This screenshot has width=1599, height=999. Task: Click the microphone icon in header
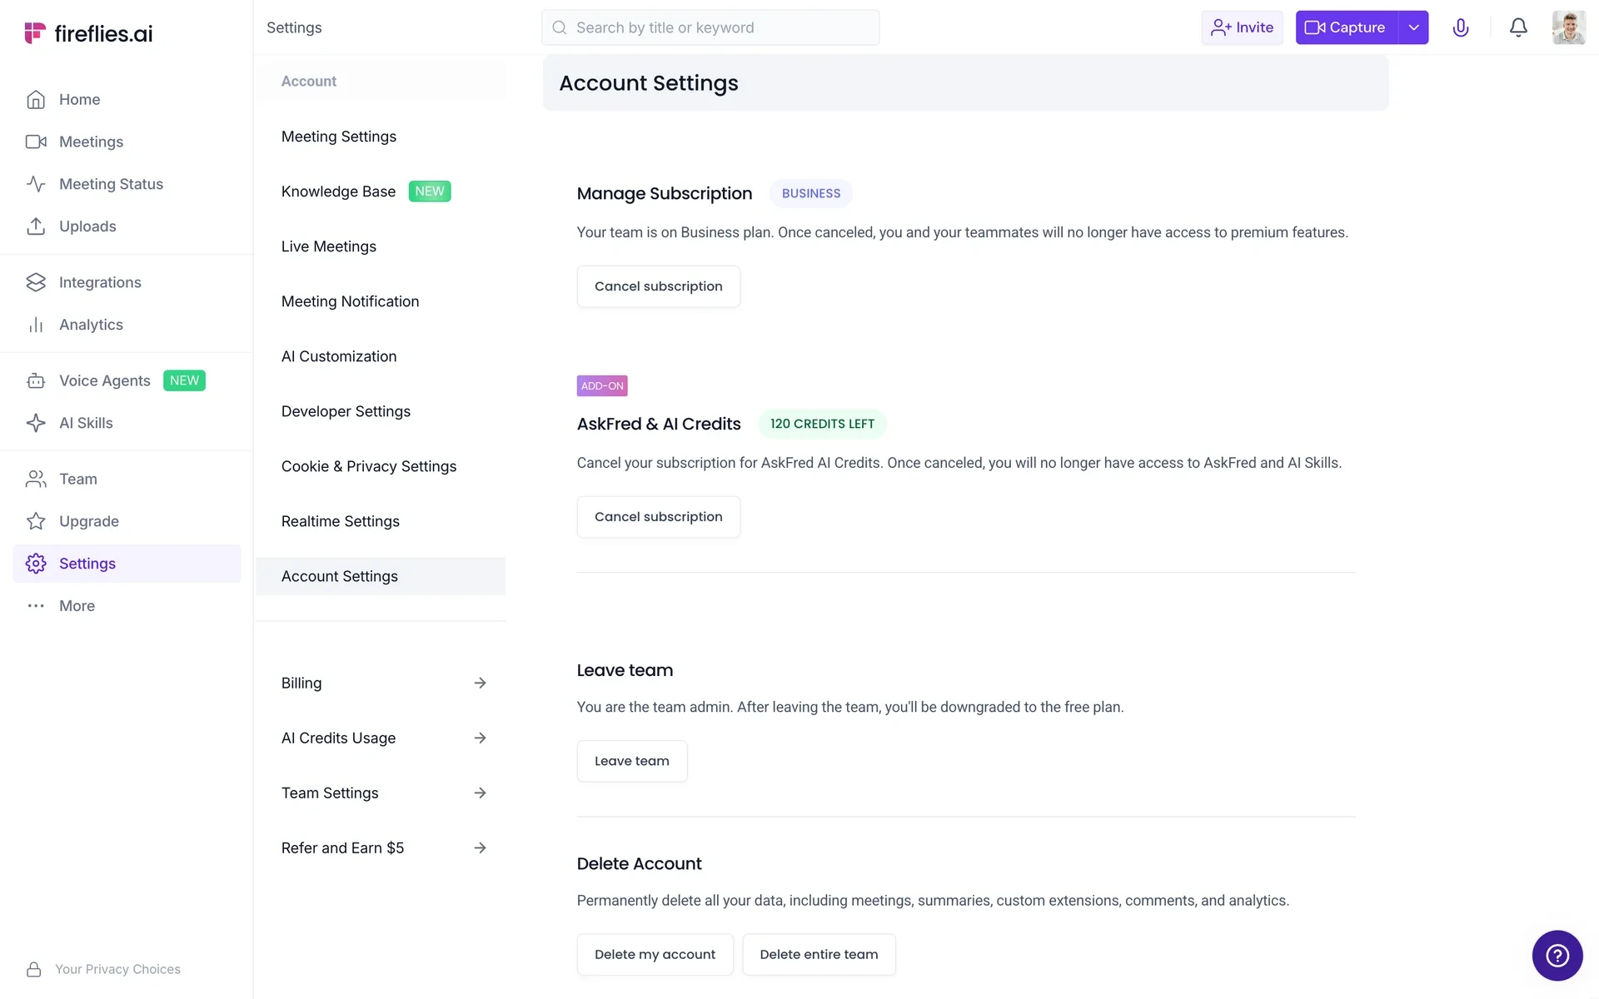click(x=1461, y=27)
